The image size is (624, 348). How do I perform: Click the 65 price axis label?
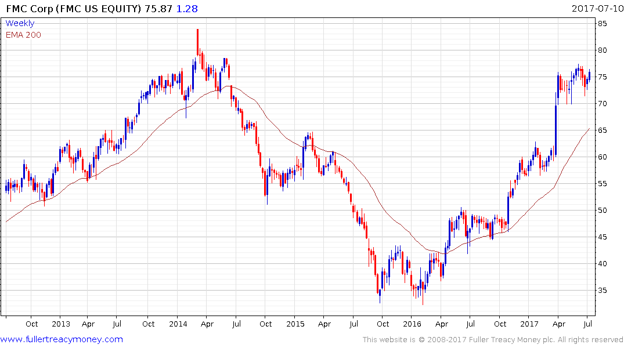coord(602,130)
